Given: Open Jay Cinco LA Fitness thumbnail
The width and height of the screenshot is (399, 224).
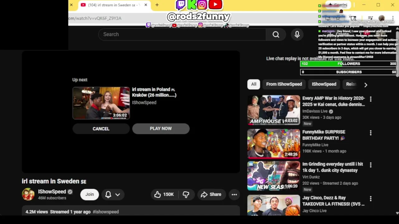Looking at the screenshot, I should [x=274, y=205].
